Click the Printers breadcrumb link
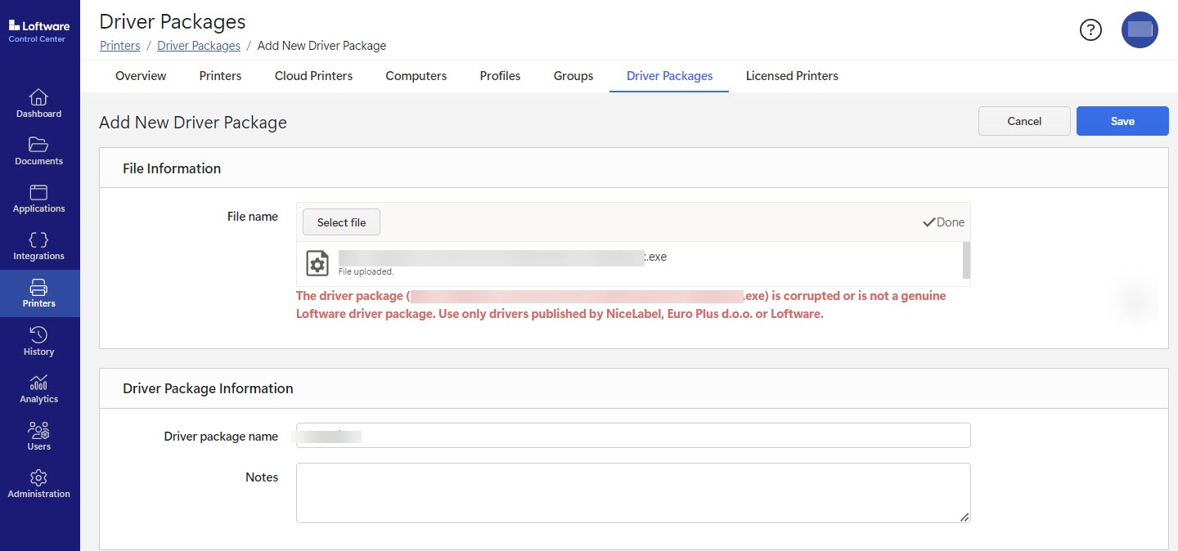1178x551 pixels. coord(120,46)
